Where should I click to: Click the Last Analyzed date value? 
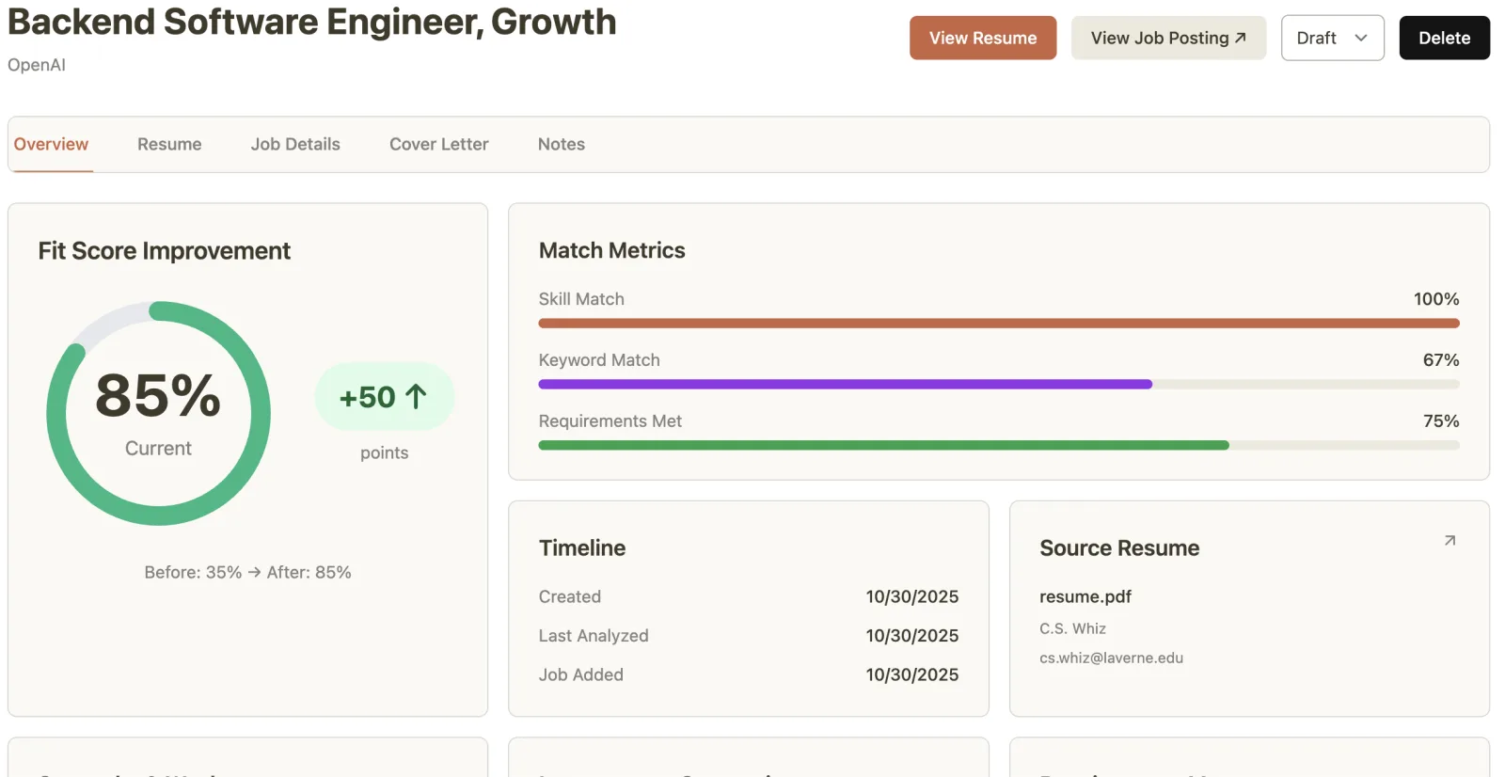point(912,636)
